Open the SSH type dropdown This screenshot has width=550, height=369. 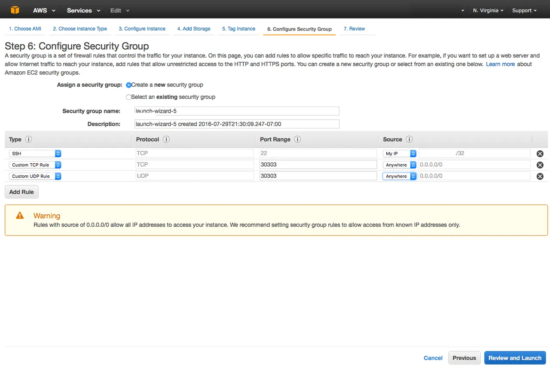tap(35, 153)
